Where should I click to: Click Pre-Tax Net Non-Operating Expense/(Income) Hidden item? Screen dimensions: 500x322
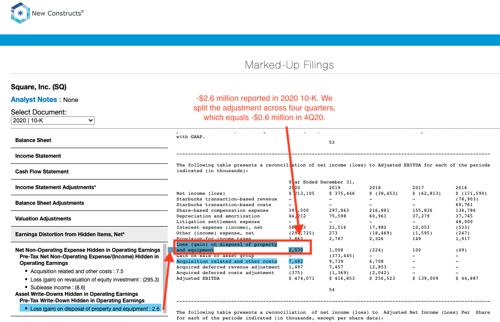89,260
